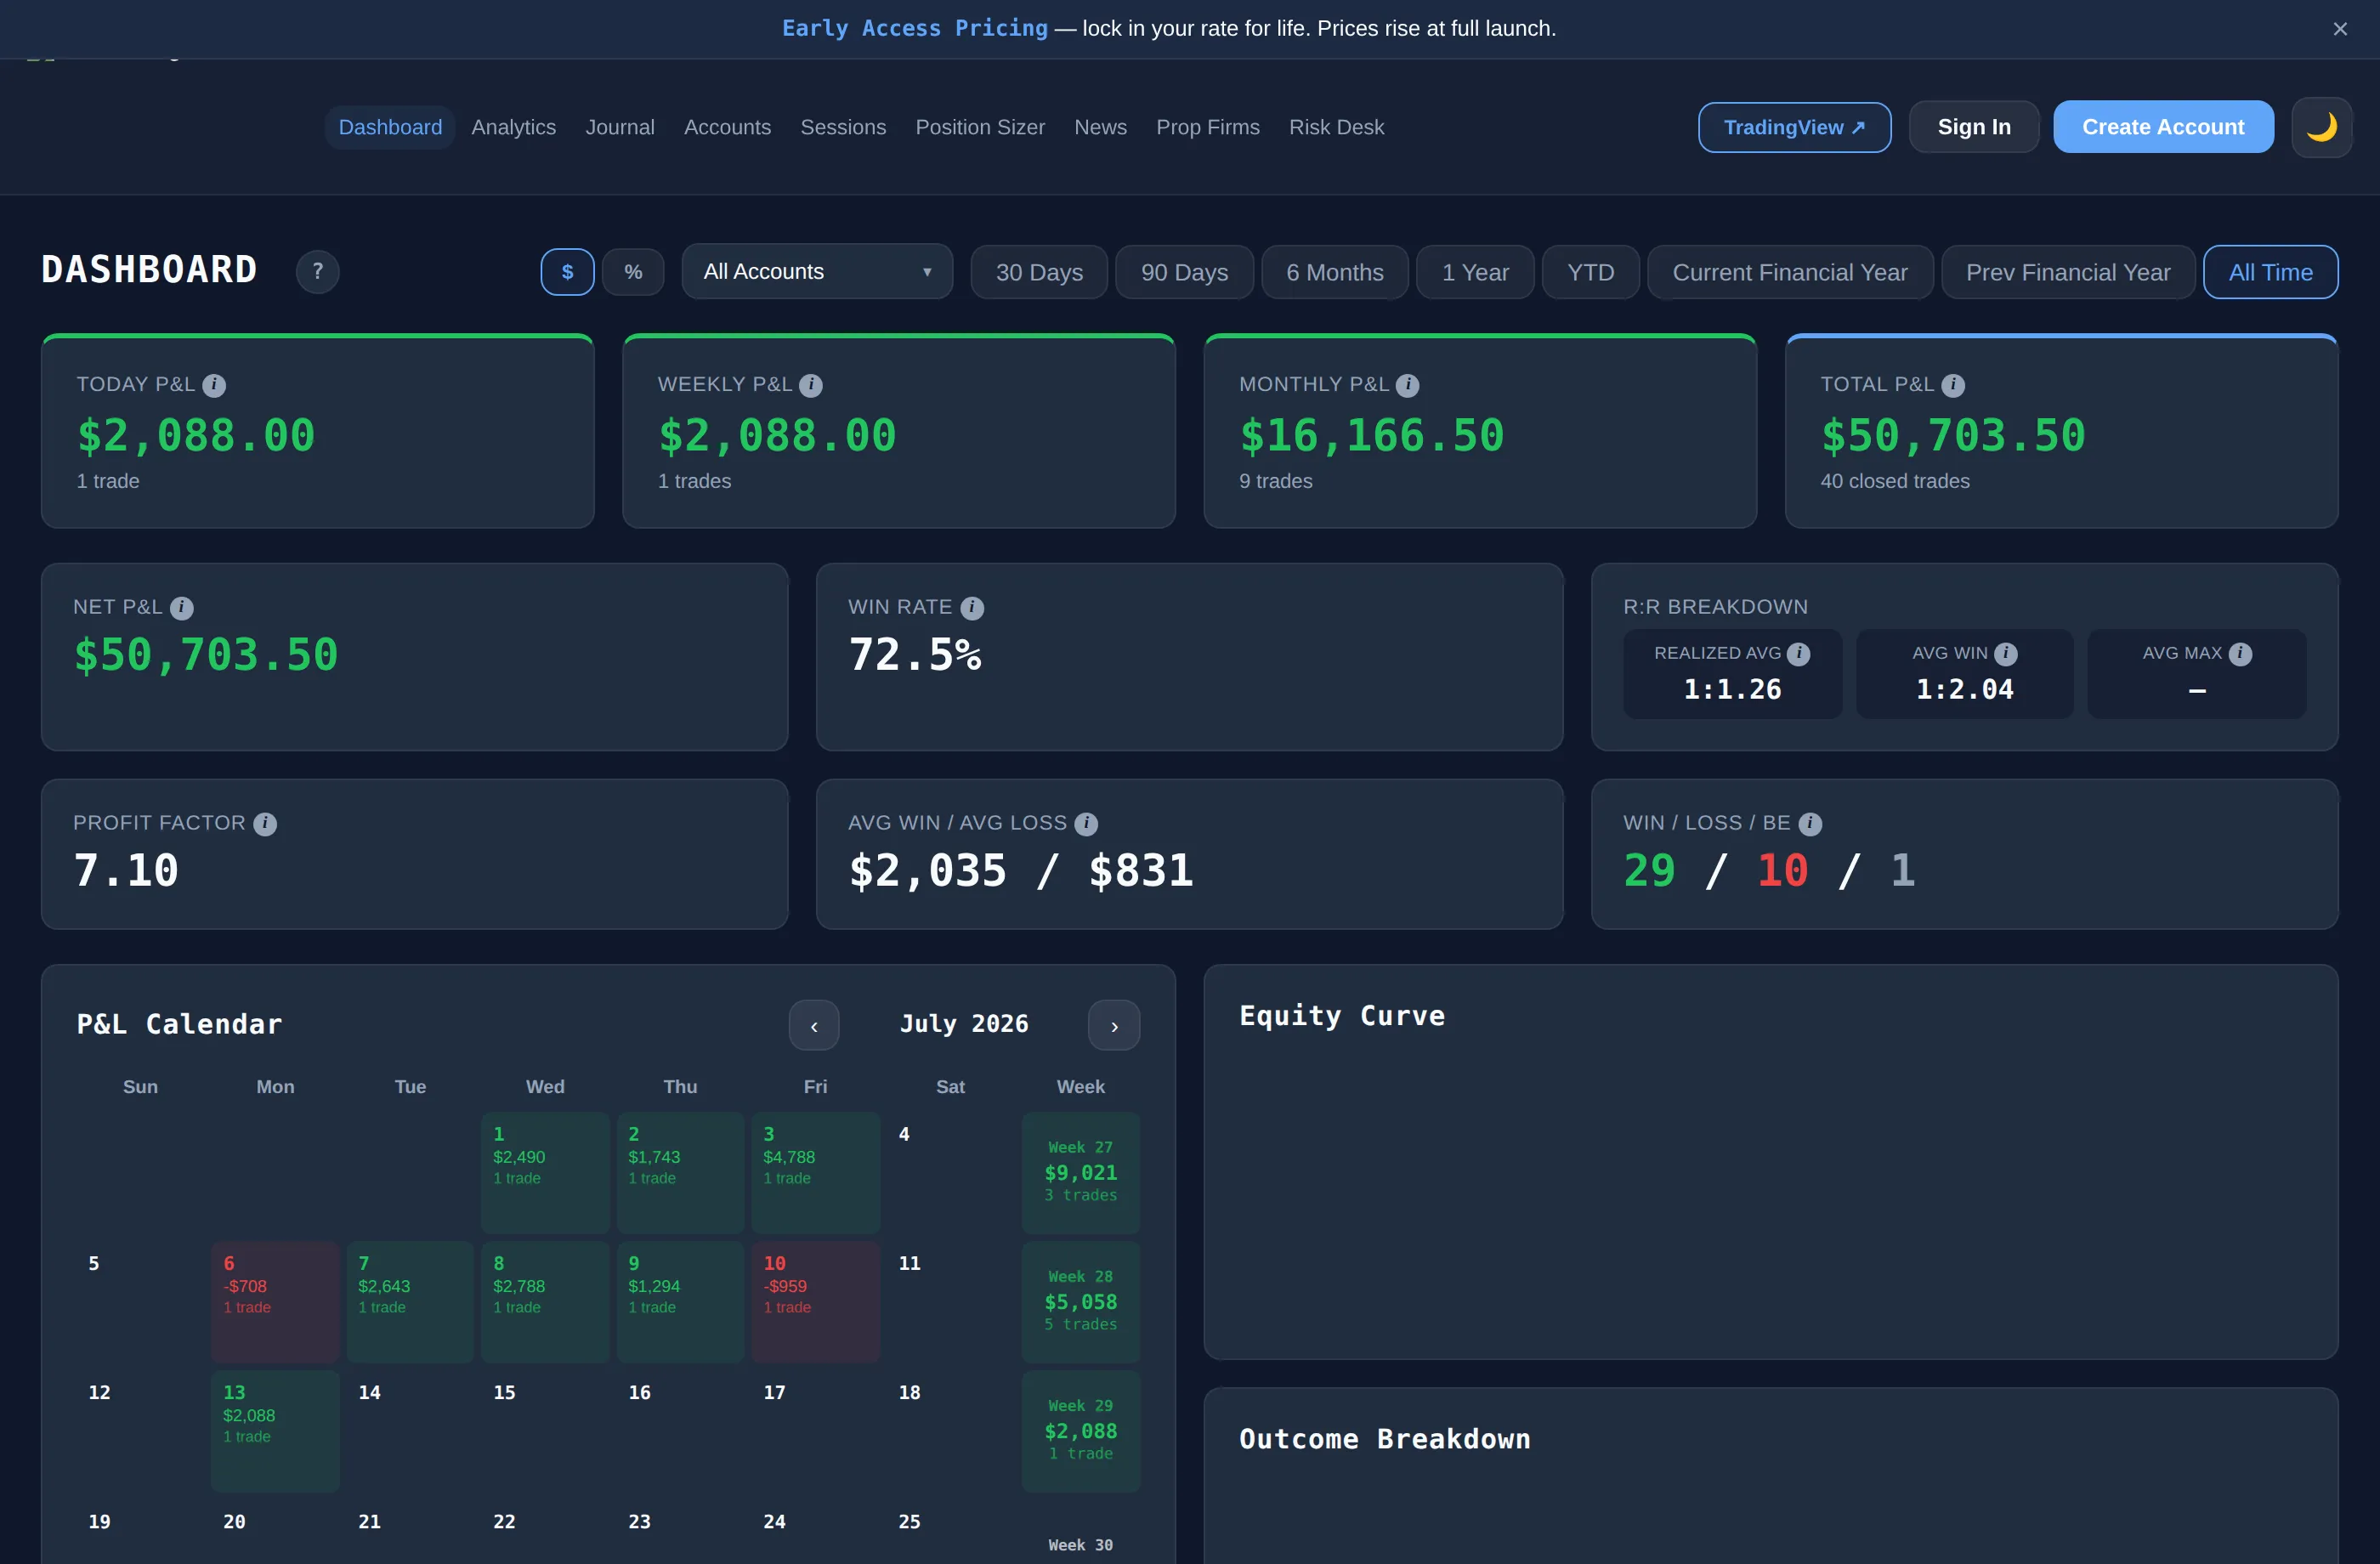Open the dashboard help question mark
The image size is (2380, 1564).
pos(317,272)
